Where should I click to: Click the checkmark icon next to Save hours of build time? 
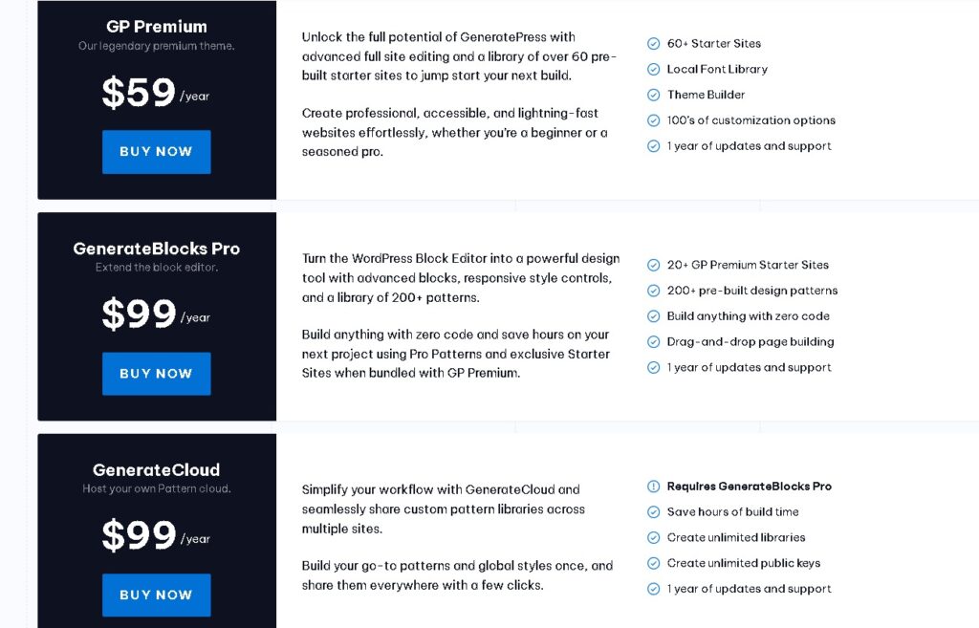point(654,512)
